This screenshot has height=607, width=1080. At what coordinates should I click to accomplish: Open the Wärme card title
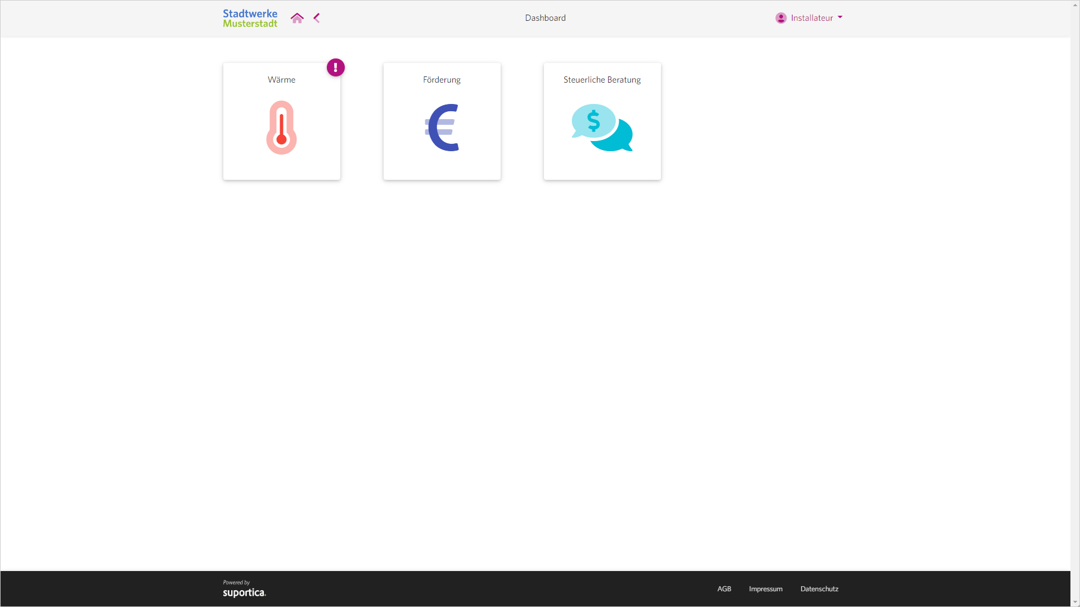coord(281,80)
